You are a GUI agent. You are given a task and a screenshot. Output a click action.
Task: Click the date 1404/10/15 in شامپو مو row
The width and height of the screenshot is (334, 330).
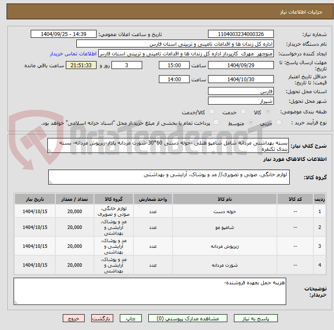(x=35, y=227)
